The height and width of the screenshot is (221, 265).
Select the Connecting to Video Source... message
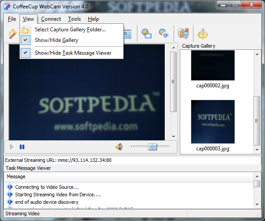pyautogui.click(x=47, y=187)
